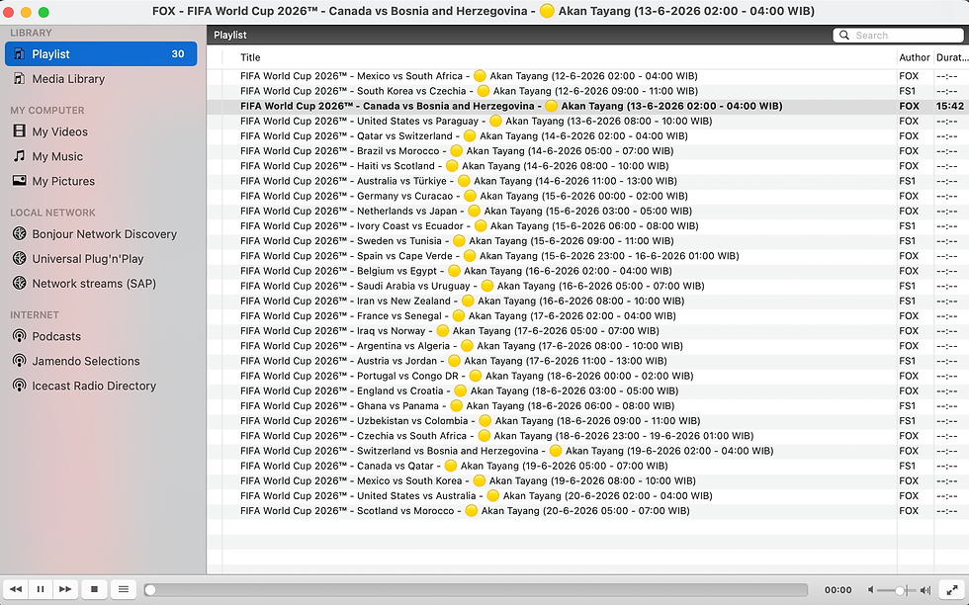Screen dimensions: 969x605
Task: Enter fullscreen with the expand arrows button
Action: pos(952,589)
